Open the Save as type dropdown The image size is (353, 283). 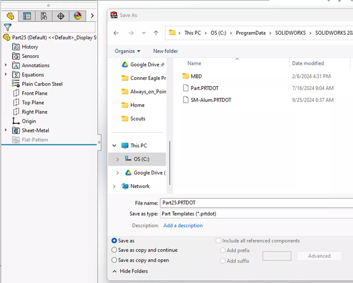coord(256,214)
